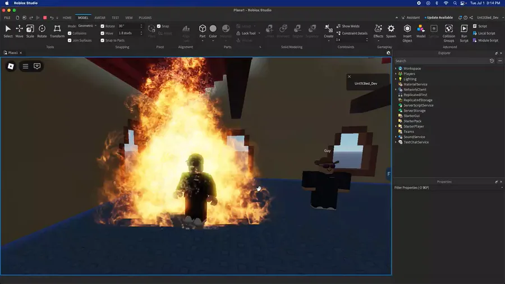
Task: Open the Assistant panel
Action: (x=411, y=18)
